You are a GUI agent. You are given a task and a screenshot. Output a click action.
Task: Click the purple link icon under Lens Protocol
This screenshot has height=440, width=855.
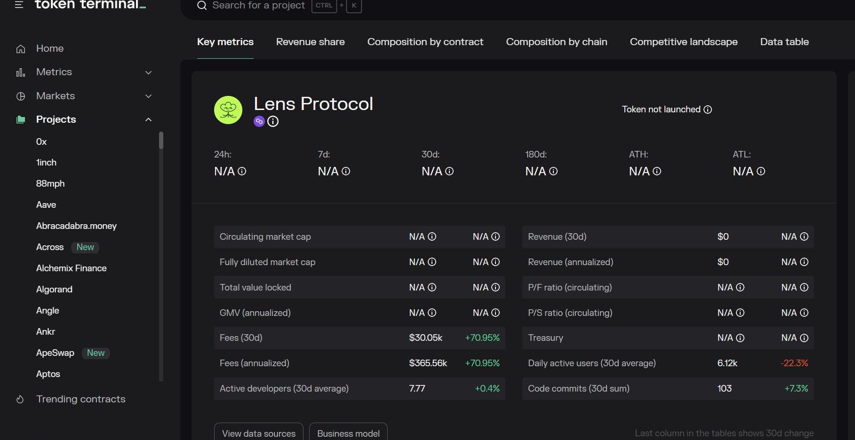259,121
